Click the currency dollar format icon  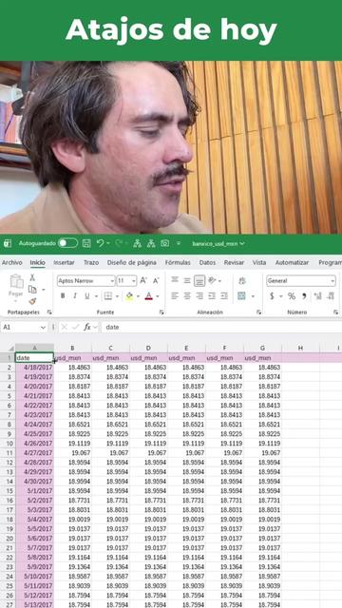272,296
